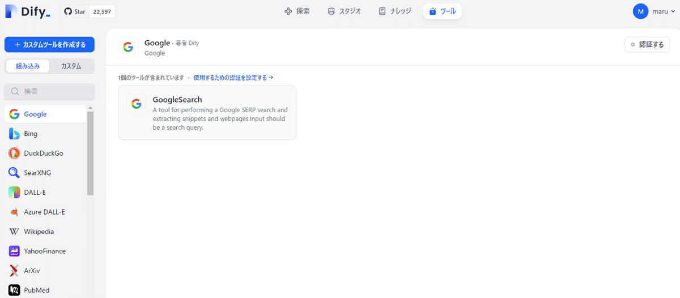Select Wikipedia in the tool list

point(45,232)
